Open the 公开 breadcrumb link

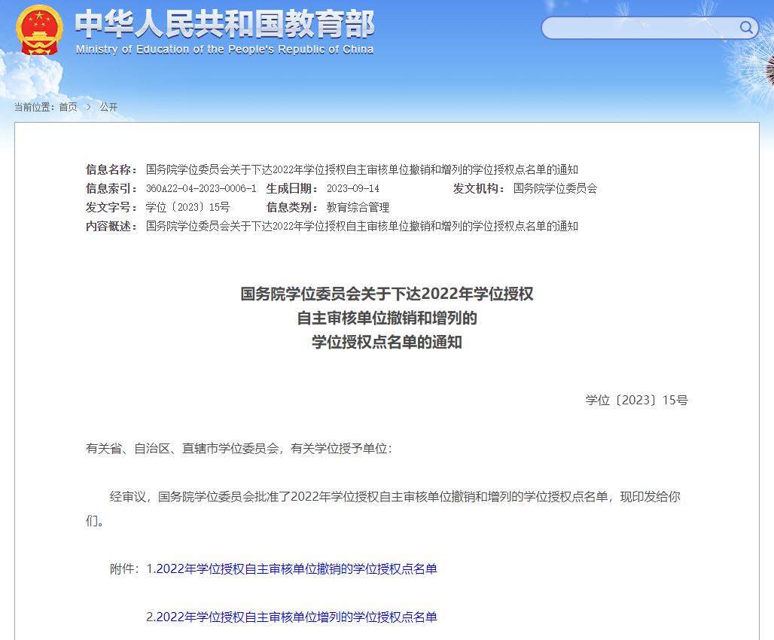[108, 107]
